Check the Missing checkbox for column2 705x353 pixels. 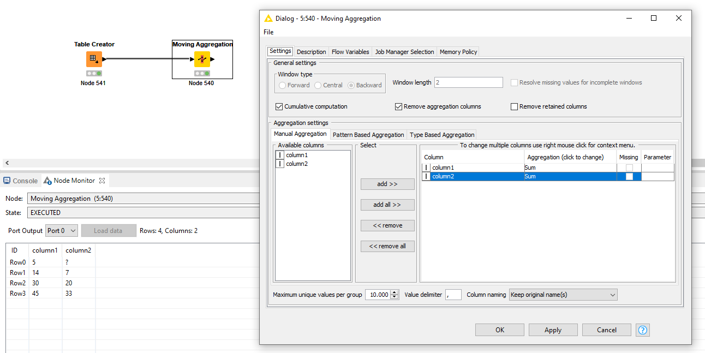pyautogui.click(x=629, y=176)
